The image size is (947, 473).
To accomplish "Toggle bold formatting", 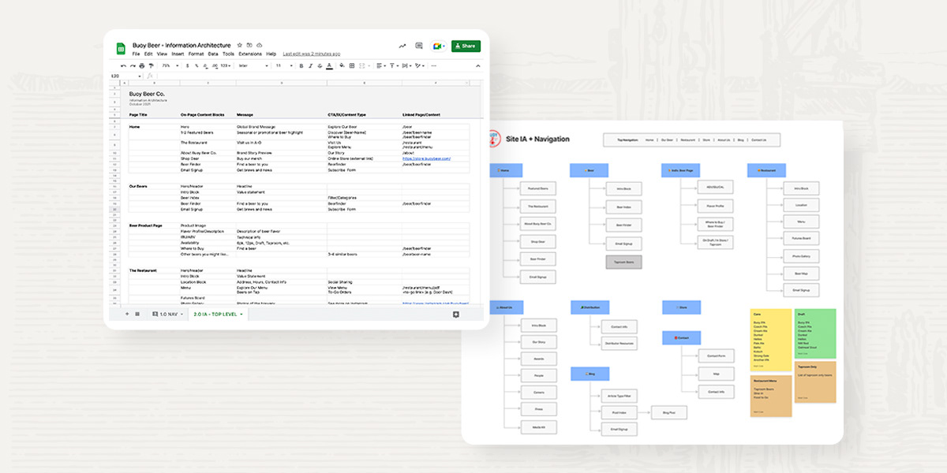I will pos(301,65).
